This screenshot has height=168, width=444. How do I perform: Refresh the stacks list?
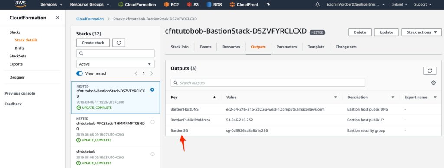(x=119, y=43)
